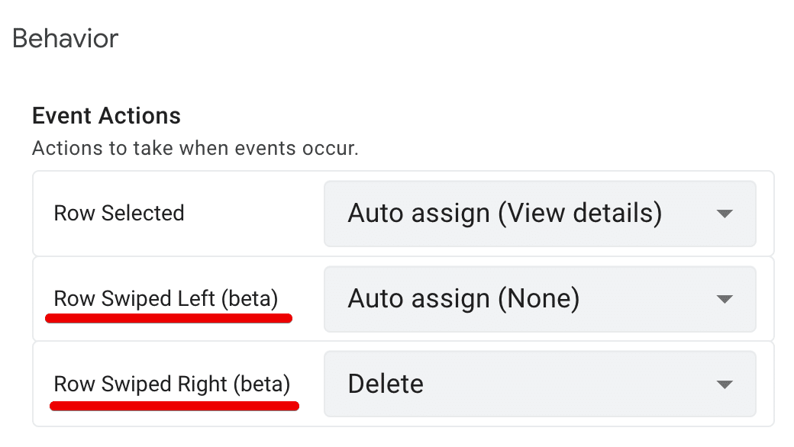The height and width of the screenshot is (447, 794).
Task: Click 'Actions to take when events occur' description
Action: [x=195, y=147]
